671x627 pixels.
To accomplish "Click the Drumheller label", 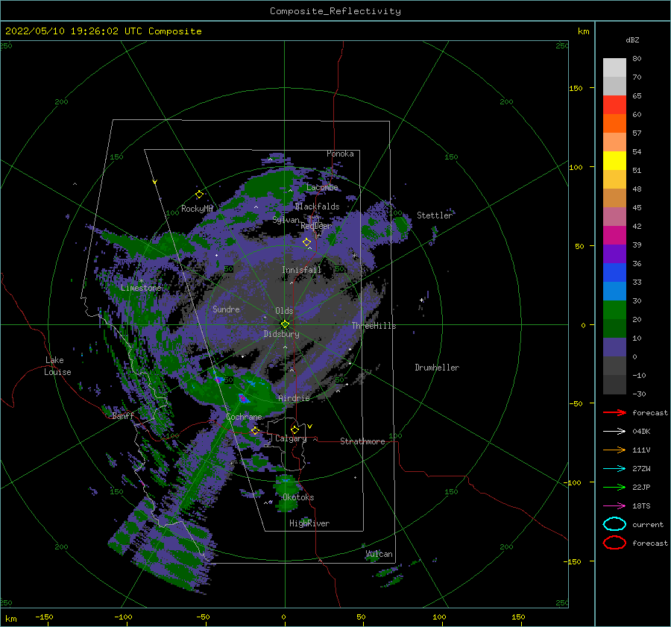I will [437, 368].
